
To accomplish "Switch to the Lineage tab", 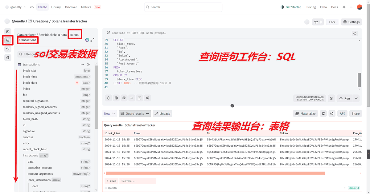I will pos(162,113).
